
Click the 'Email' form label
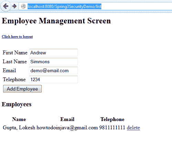pos(9,70)
